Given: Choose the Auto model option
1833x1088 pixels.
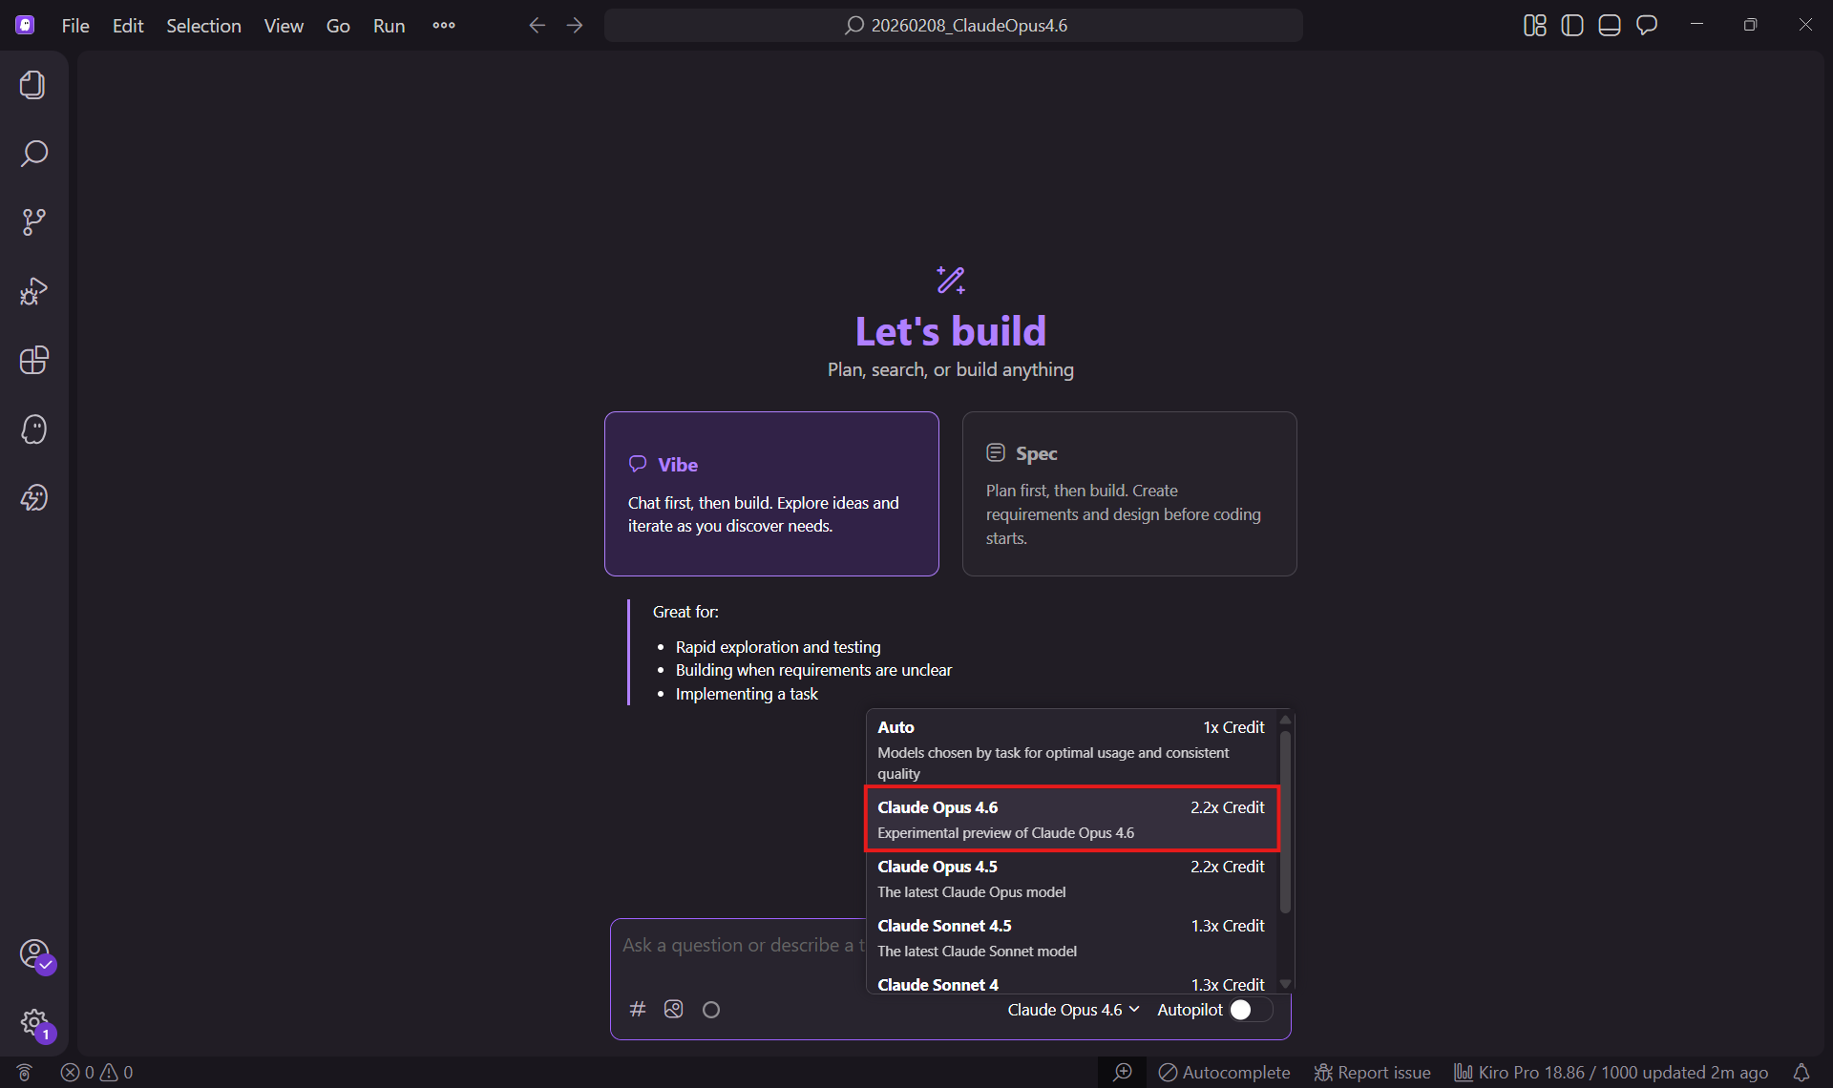Looking at the screenshot, I should 1070,748.
